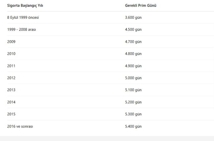Click the '3.600 gün' cell
The width and height of the screenshot is (214, 141).
pos(133,18)
